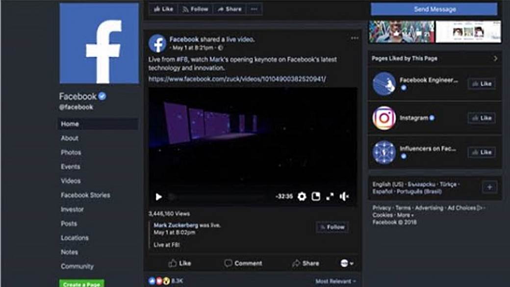Open the zuck video URL link
The image size is (510, 287).
(237, 78)
